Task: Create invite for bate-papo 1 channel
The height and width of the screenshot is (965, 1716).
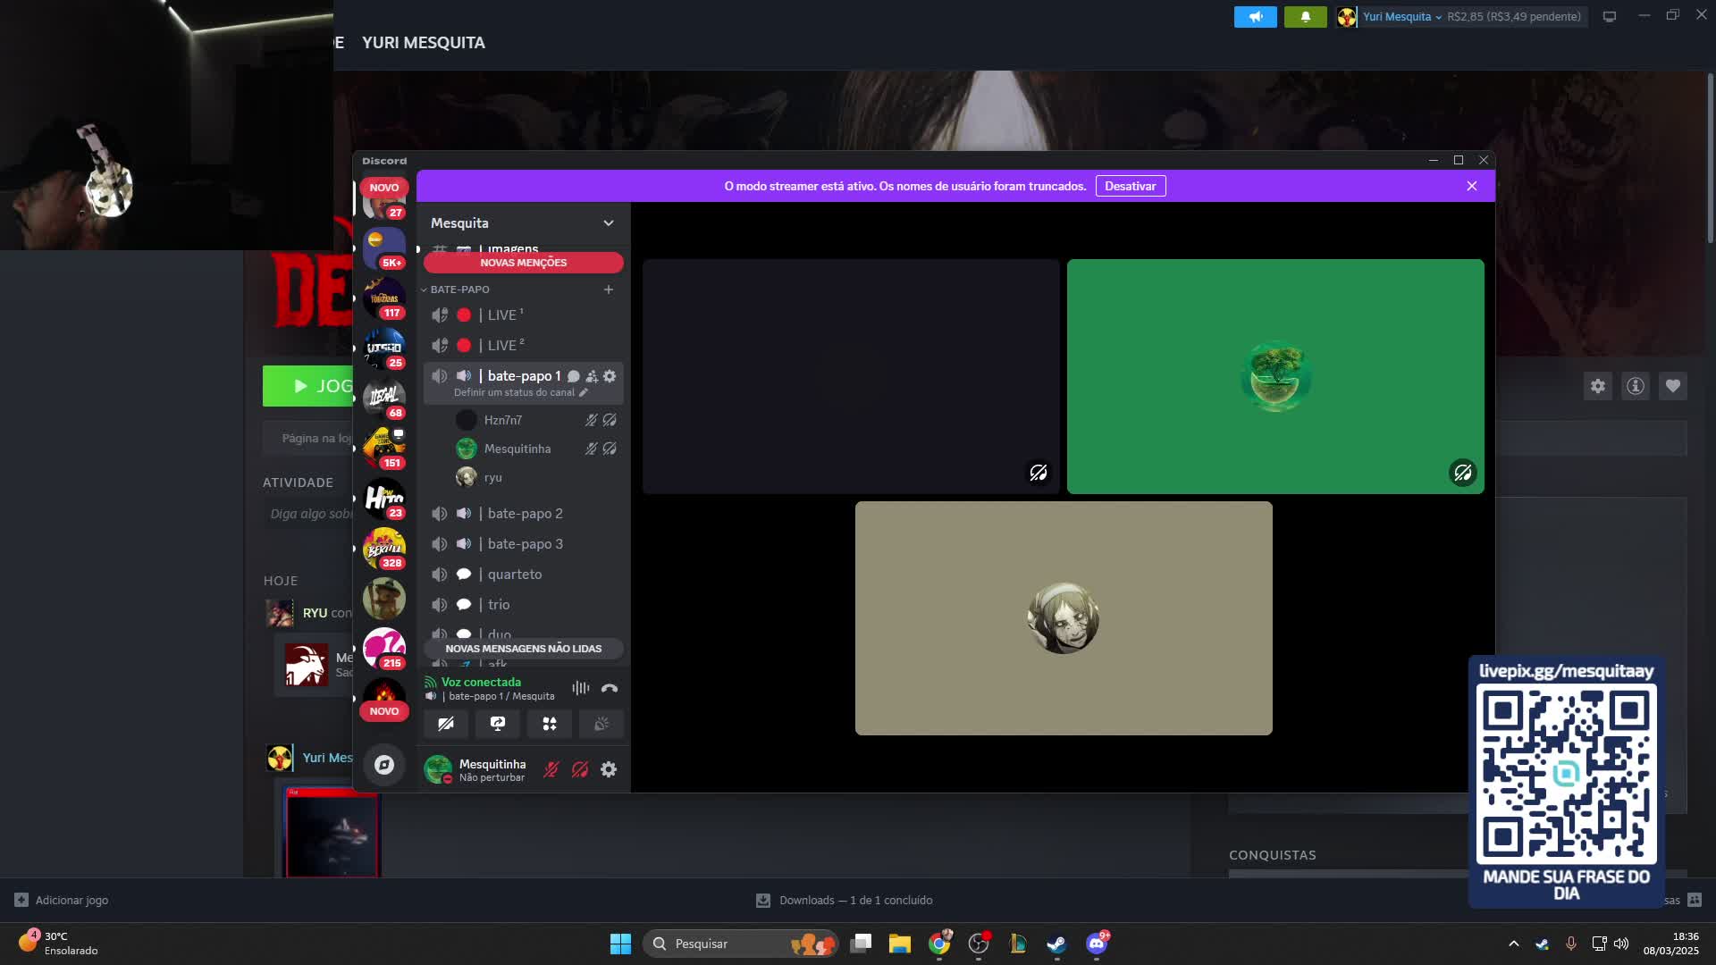Action: coord(592,376)
